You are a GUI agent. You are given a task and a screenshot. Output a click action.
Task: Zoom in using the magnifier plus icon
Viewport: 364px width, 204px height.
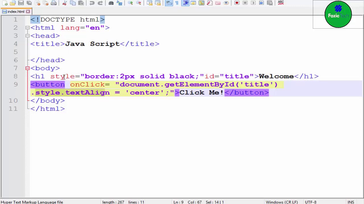click(x=130, y=3)
